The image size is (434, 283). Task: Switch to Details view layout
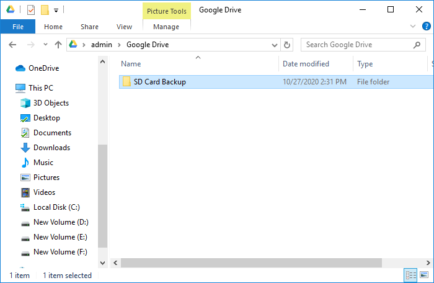[x=410, y=275]
